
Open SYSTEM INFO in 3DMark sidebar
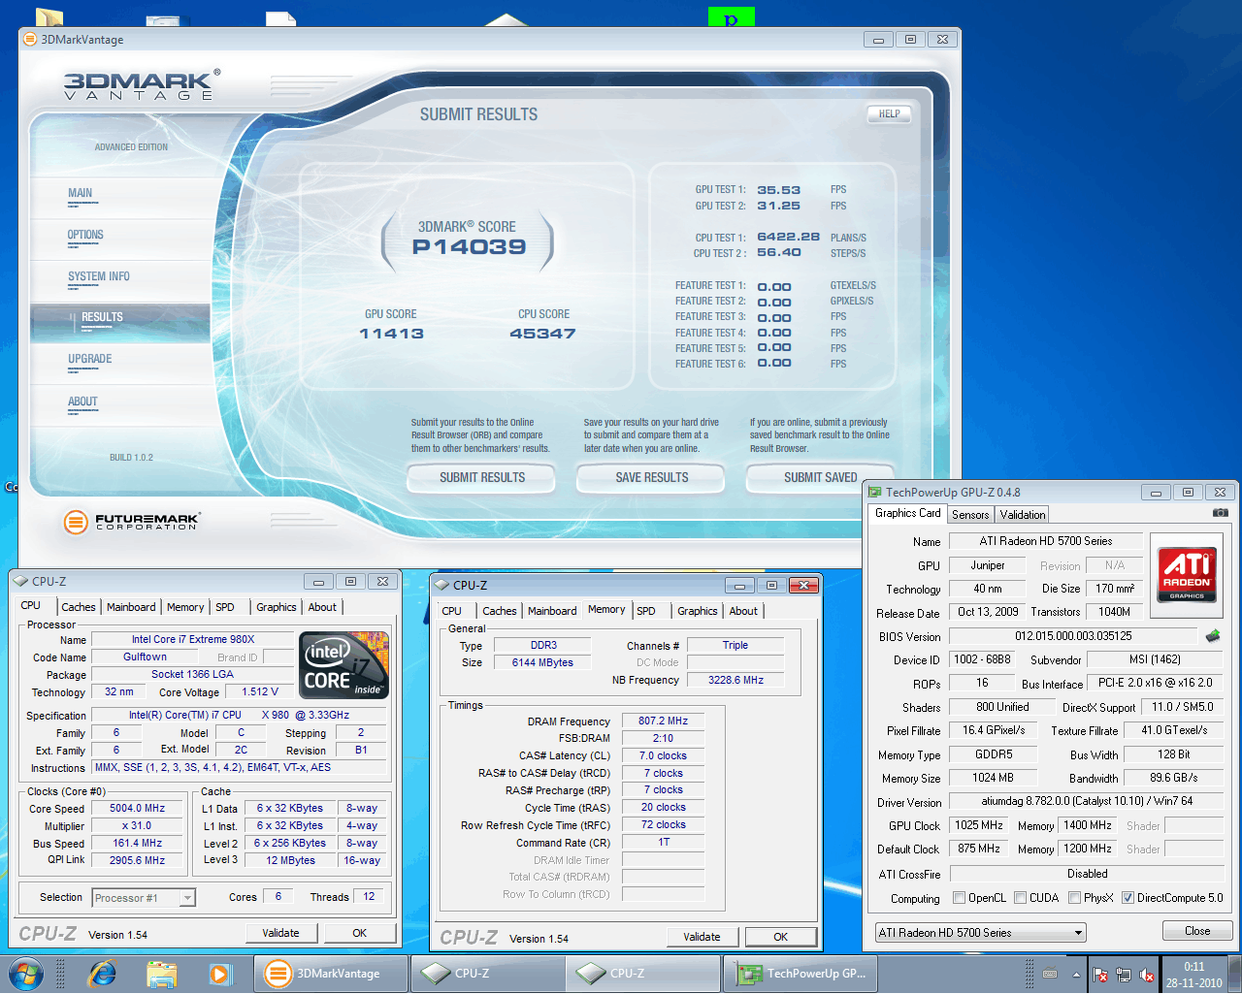98,277
